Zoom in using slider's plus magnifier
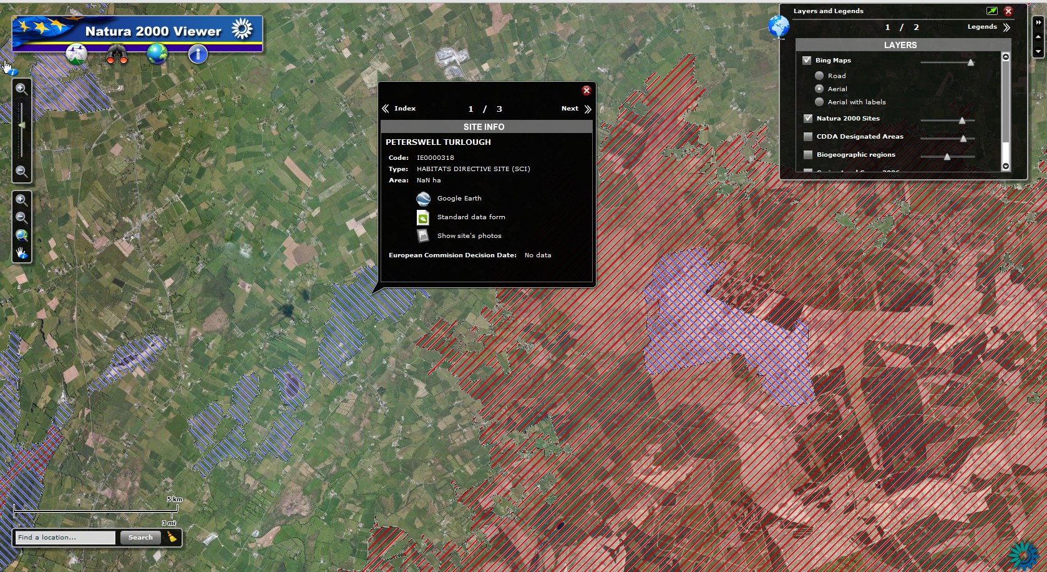 21,89
